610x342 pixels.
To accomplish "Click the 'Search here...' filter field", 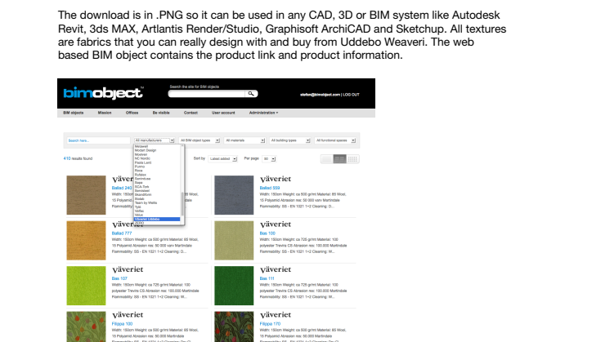I will pyautogui.click(x=98, y=140).
